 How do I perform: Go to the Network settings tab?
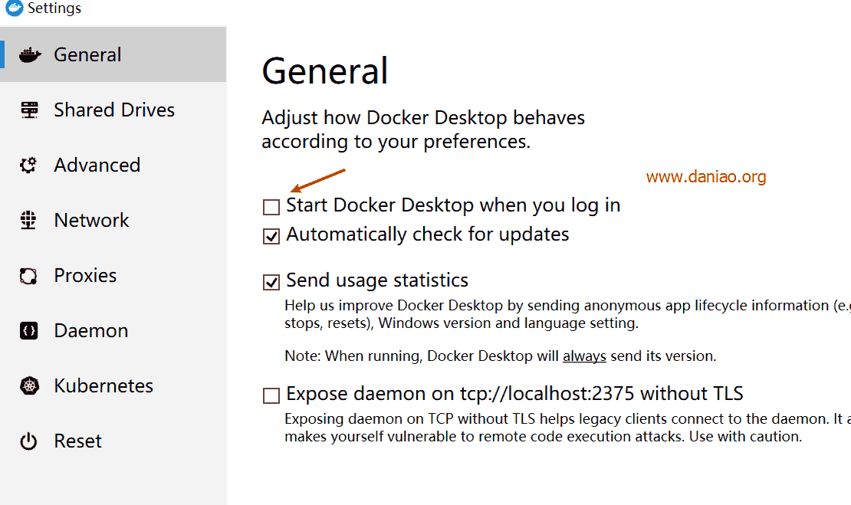(x=113, y=220)
